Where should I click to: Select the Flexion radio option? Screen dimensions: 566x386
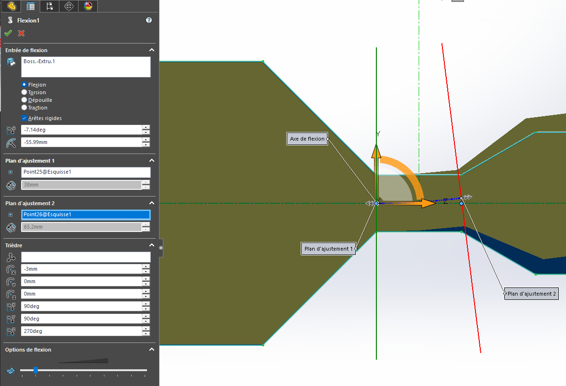coord(24,84)
